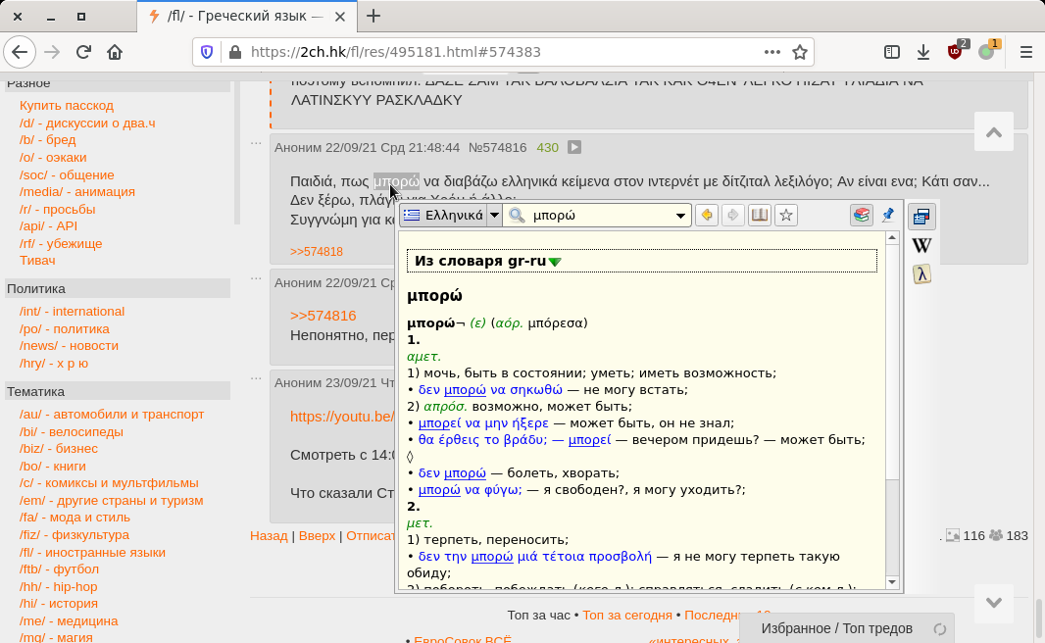1045x643 pixels.
Task: Toggle the browser sidebar panel icon
Action: click(x=892, y=52)
